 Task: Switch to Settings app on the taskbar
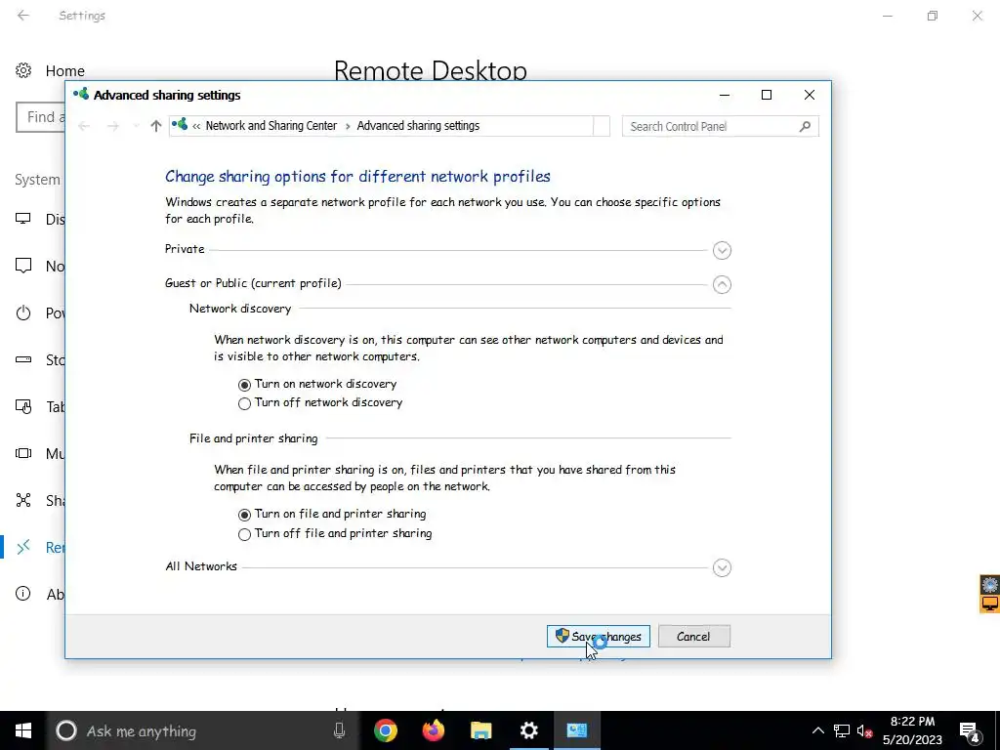pyautogui.click(x=529, y=730)
